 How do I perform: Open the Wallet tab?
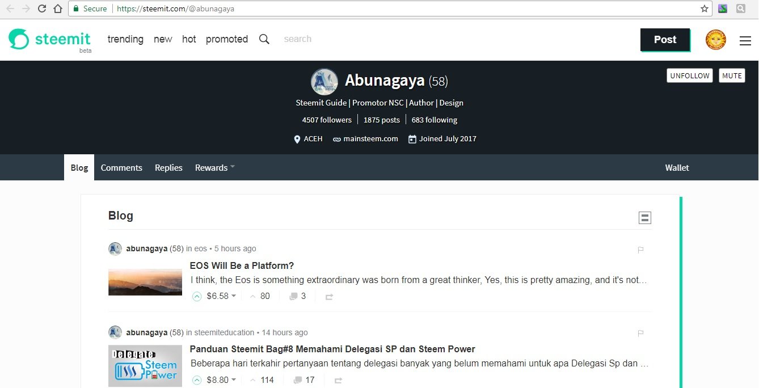tap(677, 168)
